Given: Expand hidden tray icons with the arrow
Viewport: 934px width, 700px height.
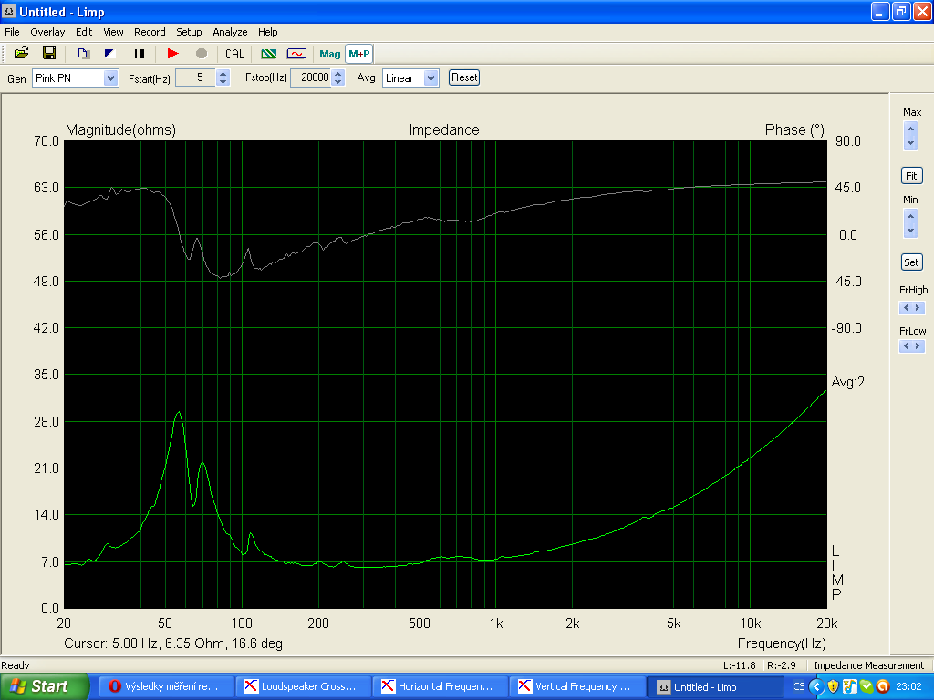Looking at the screenshot, I should coord(816,687).
